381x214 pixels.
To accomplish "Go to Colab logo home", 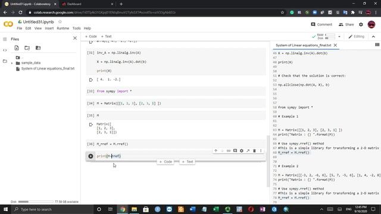I will [8, 24].
